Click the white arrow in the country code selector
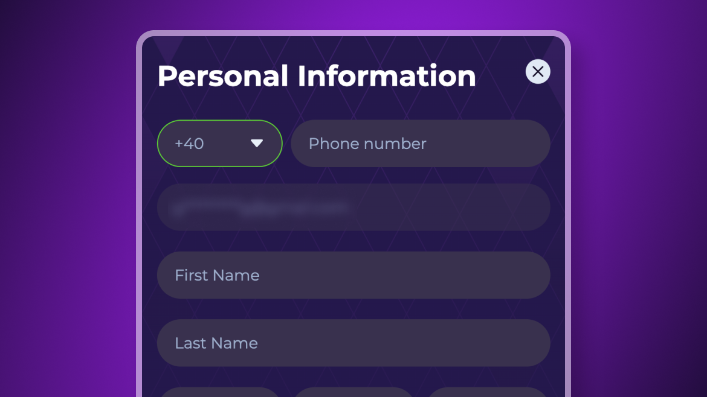The width and height of the screenshot is (707, 397). coord(257,144)
